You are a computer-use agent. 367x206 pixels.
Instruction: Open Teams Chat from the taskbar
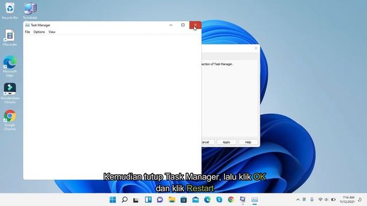pyautogui.click(x=160, y=200)
